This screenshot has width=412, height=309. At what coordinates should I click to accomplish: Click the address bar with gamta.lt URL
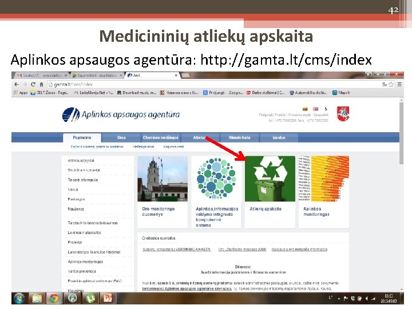coord(213,84)
